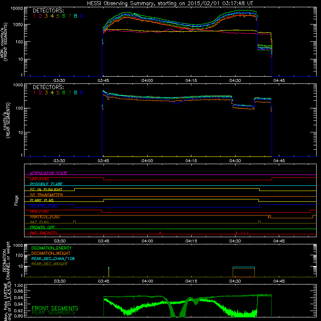Image resolution: width=321 pixels, height=321 pixels.
Task: Click the Flags axis title
Action: coord(16,200)
